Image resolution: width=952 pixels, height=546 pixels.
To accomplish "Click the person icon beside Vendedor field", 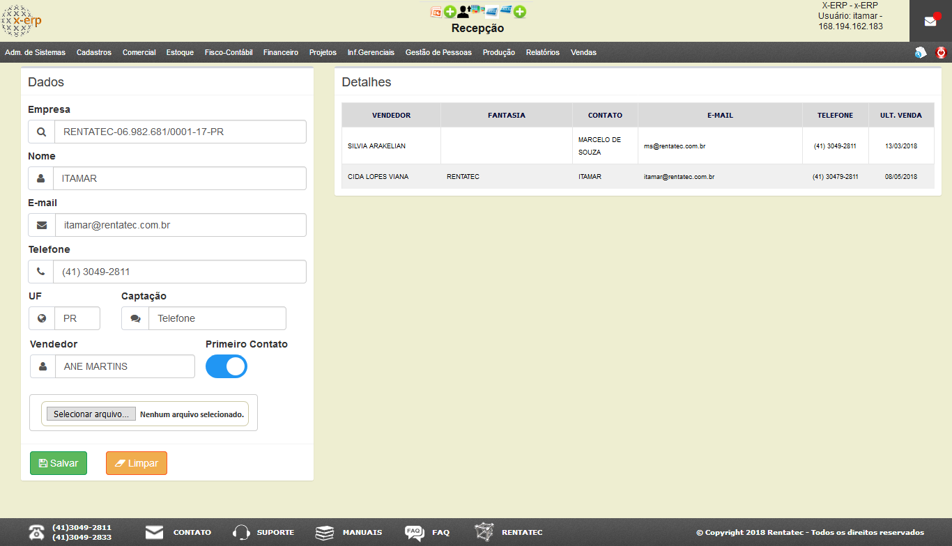I will [43, 366].
